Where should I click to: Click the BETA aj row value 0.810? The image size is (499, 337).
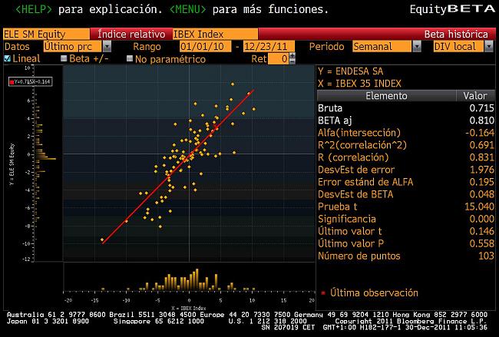point(481,121)
